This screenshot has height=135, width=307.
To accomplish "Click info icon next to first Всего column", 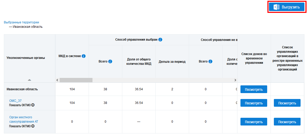I will point(110,62).
